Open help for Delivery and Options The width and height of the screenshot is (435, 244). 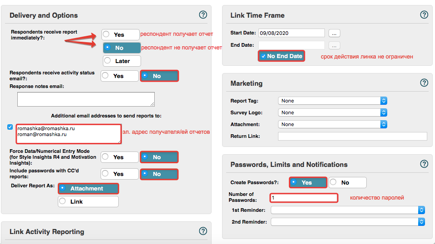(203, 15)
